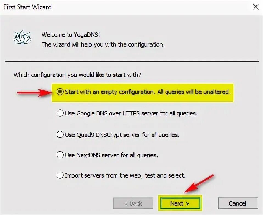Select the Quad9 DNSCrypt radio circle
Image resolution: width=263 pixels, height=215 pixels.
[60, 134]
